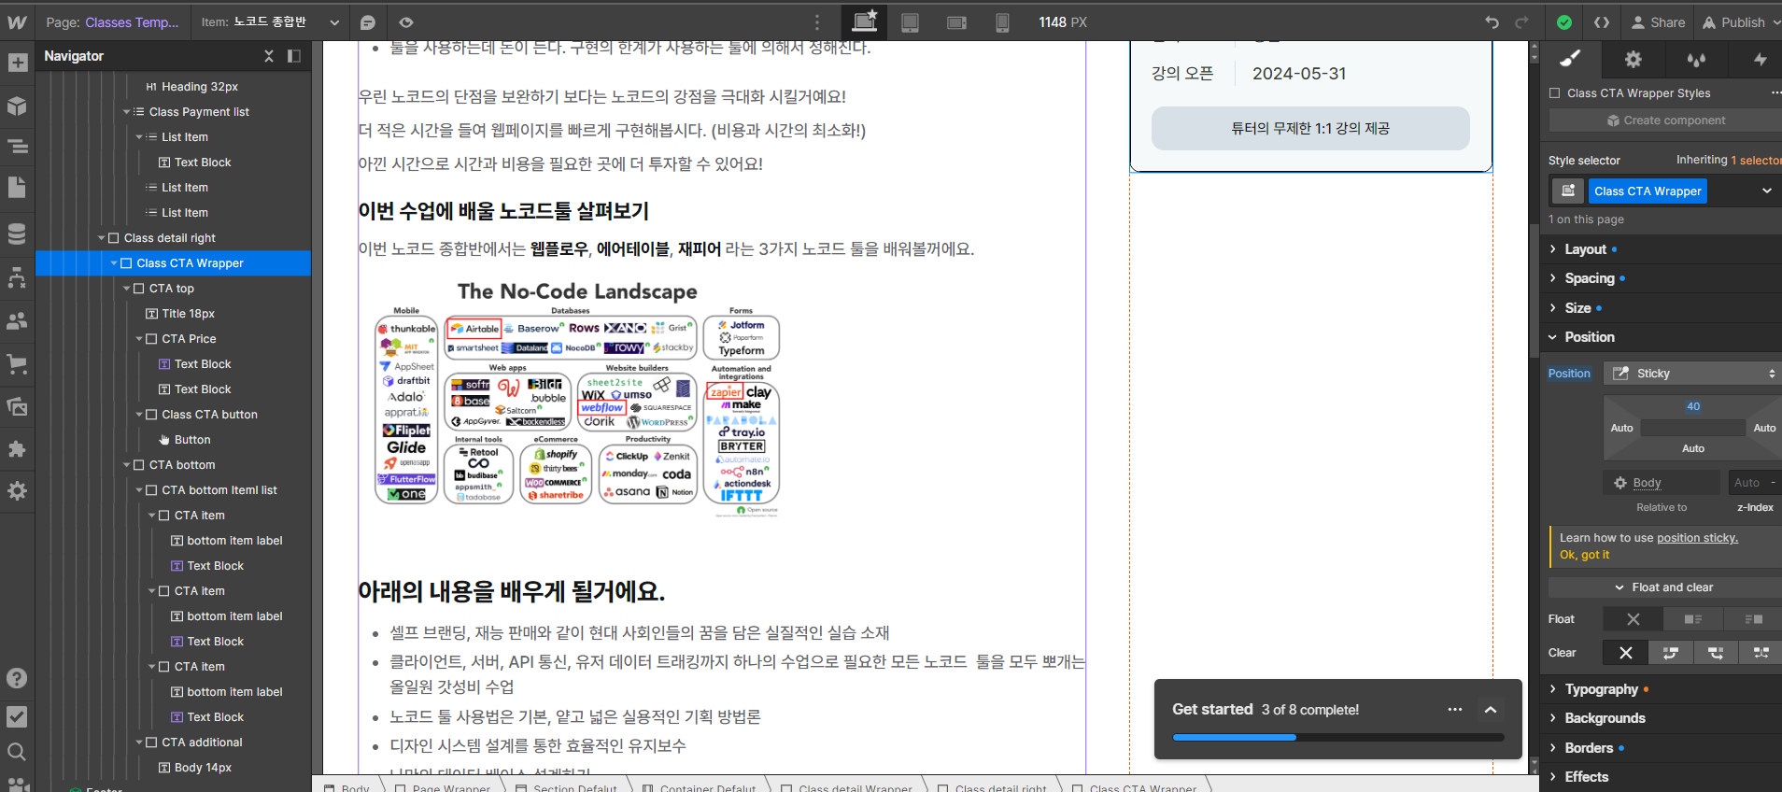Switch to the Element Settings gear tab
The width and height of the screenshot is (1782, 792).
click(x=1633, y=59)
